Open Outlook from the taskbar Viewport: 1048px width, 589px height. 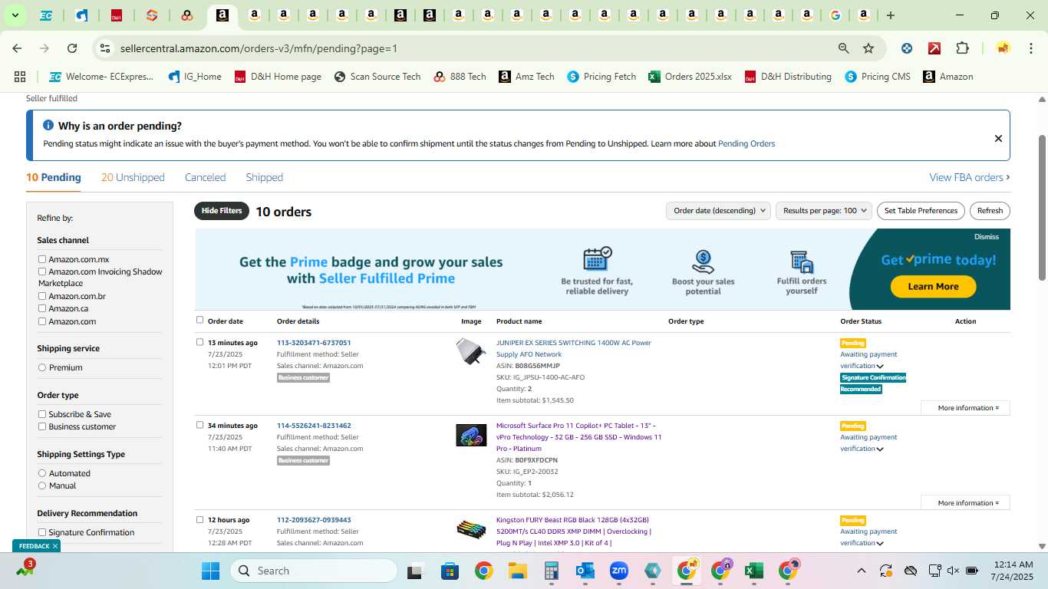coord(585,571)
